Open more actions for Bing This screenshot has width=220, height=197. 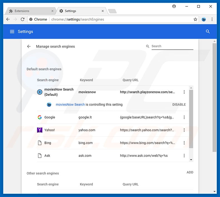184,143
